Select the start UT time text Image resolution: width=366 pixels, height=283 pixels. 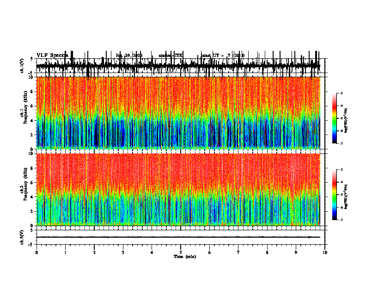click(223, 55)
